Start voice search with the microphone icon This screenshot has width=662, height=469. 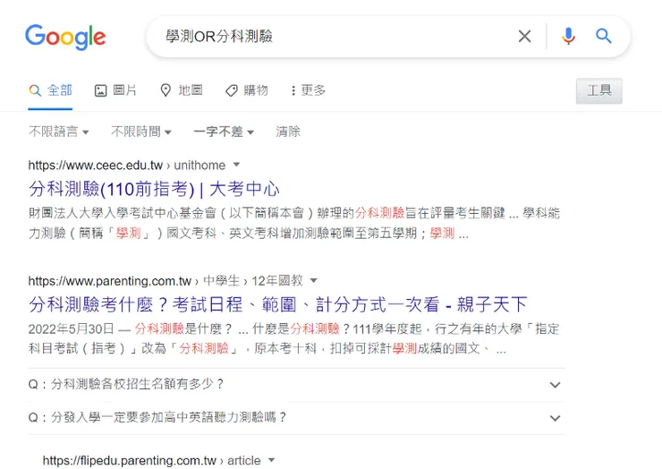(569, 37)
